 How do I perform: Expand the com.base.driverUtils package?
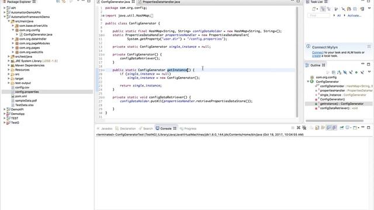tap(13, 26)
